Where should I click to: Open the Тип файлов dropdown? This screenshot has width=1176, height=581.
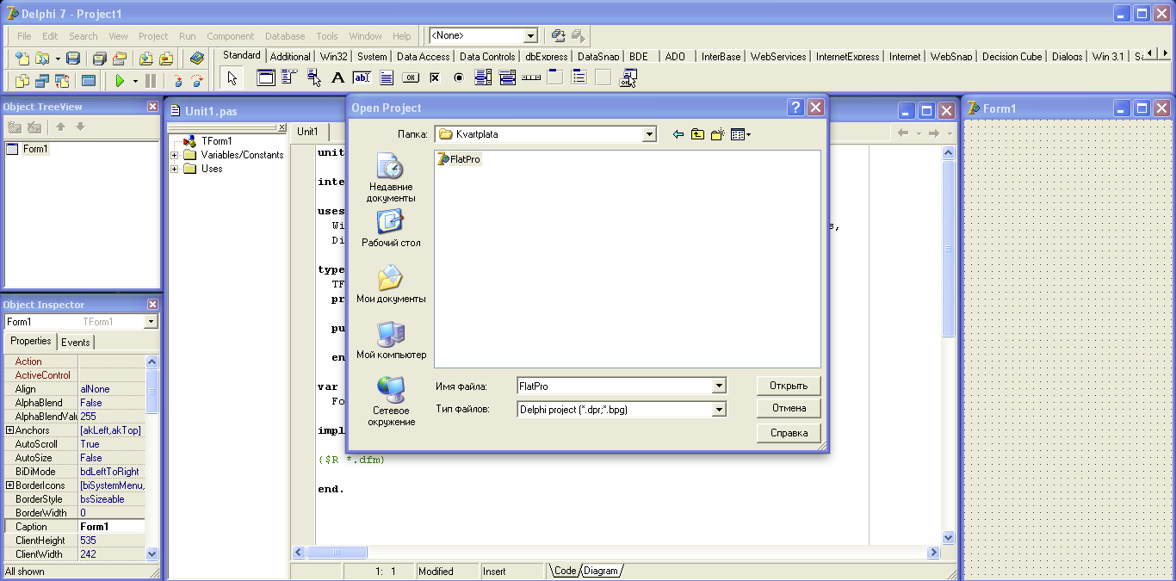click(x=719, y=410)
